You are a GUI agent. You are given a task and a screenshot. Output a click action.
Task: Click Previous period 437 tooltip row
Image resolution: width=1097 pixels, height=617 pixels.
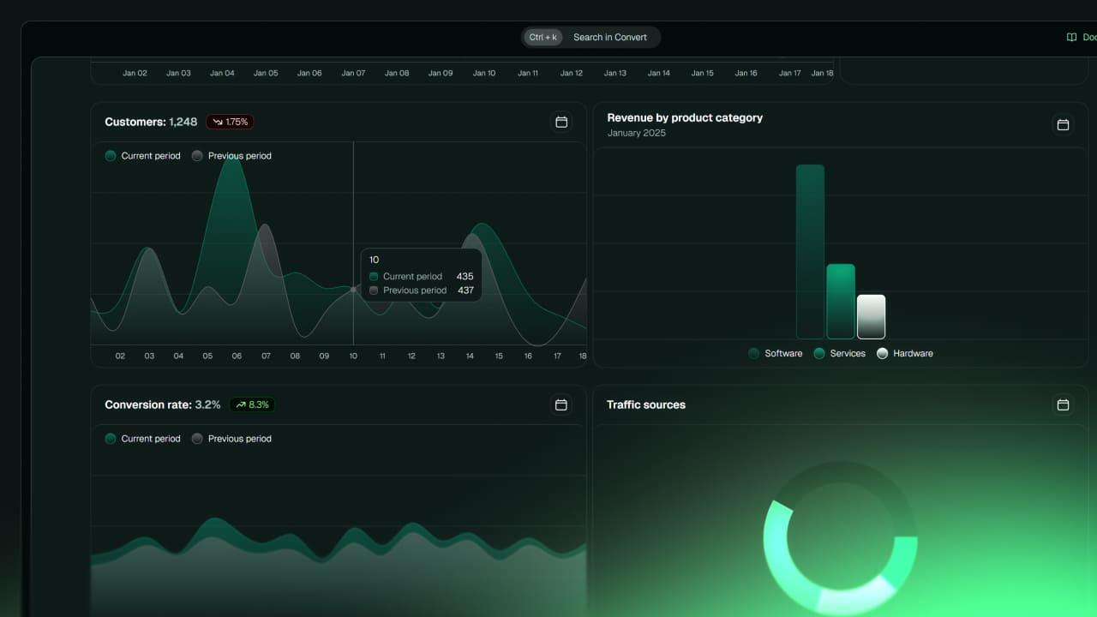[x=421, y=291]
